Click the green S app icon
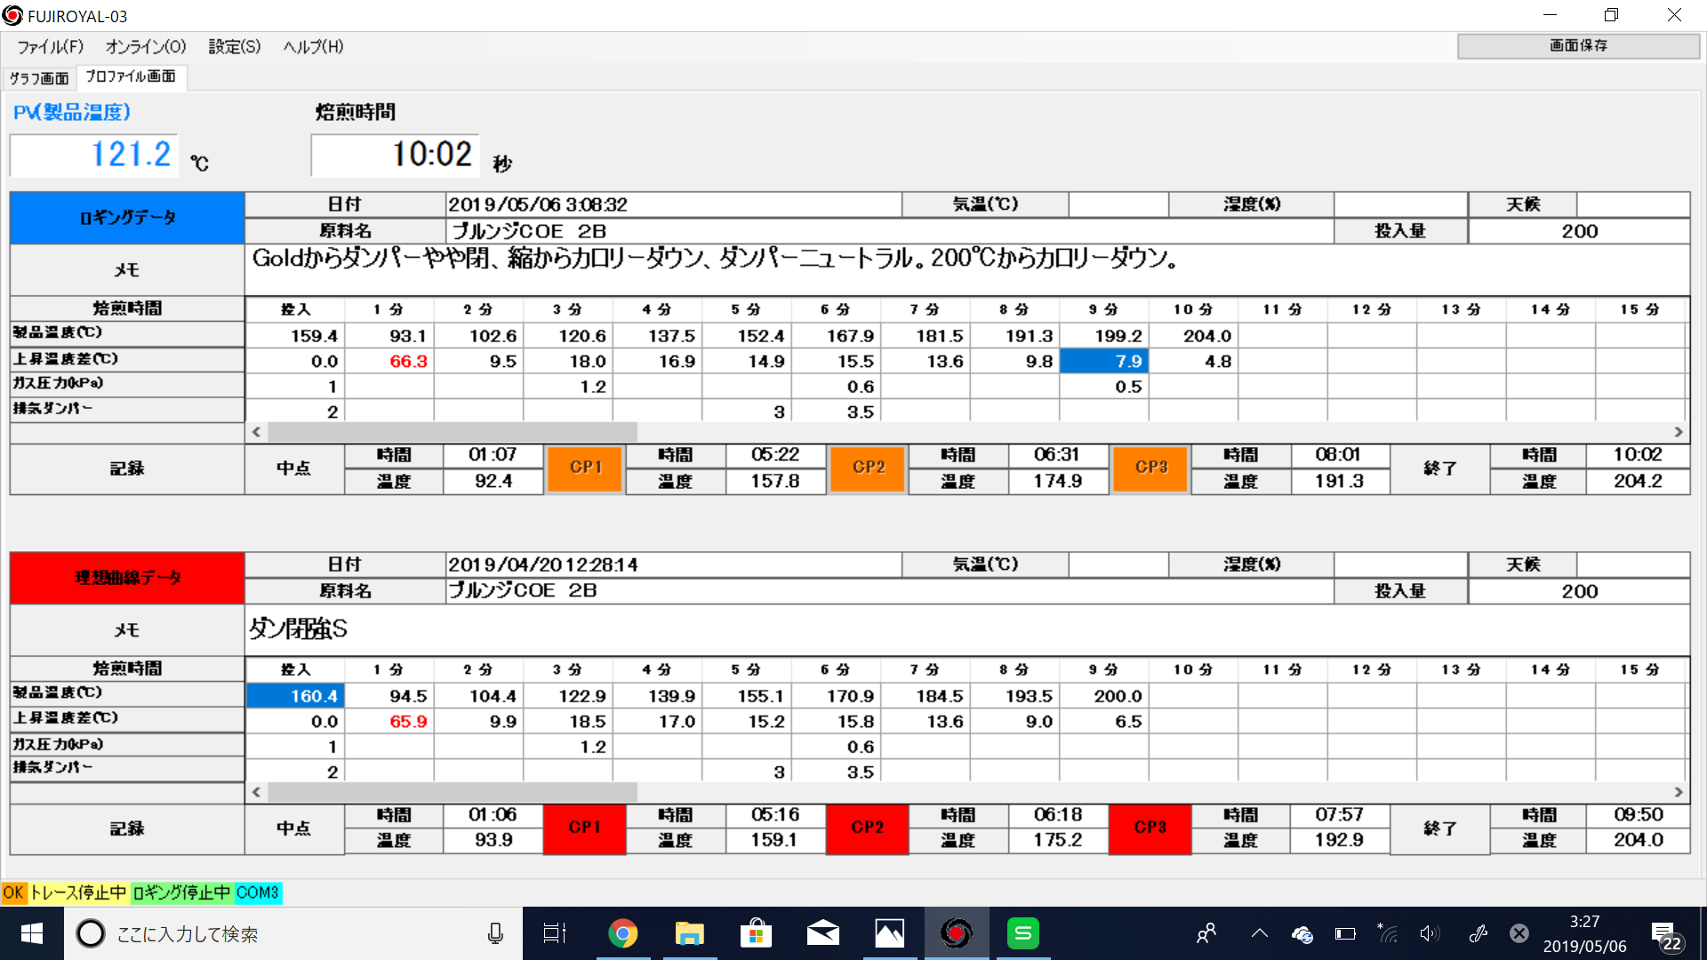This screenshot has height=960, width=1707. tap(1023, 933)
